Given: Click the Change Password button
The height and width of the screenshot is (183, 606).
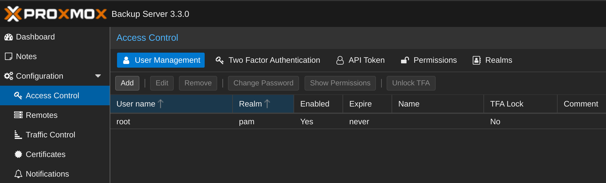Looking at the screenshot, I should click(263, 83).
